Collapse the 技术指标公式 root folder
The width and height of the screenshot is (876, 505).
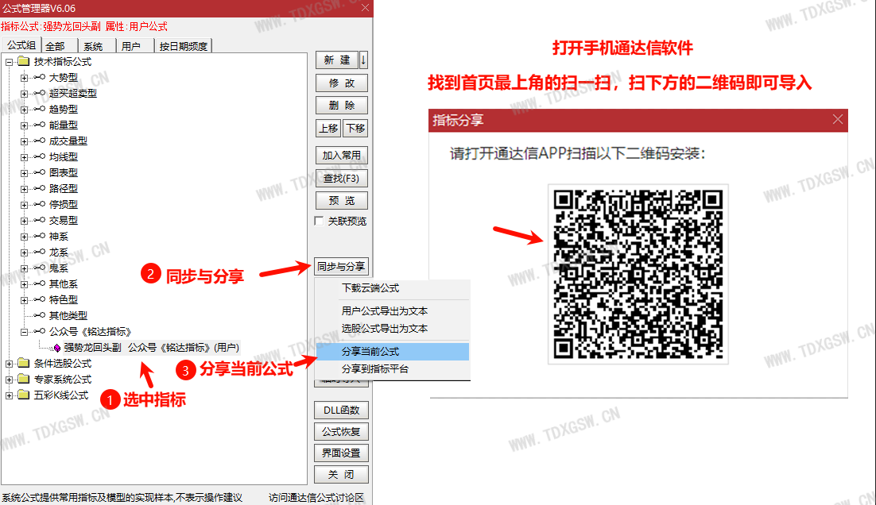[x=9, y=62]
